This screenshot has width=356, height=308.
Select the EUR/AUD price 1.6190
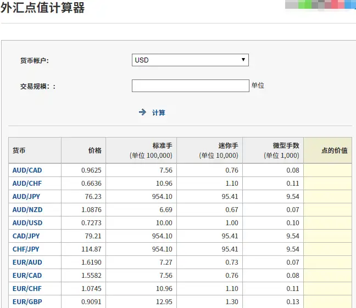click(91, 263)
